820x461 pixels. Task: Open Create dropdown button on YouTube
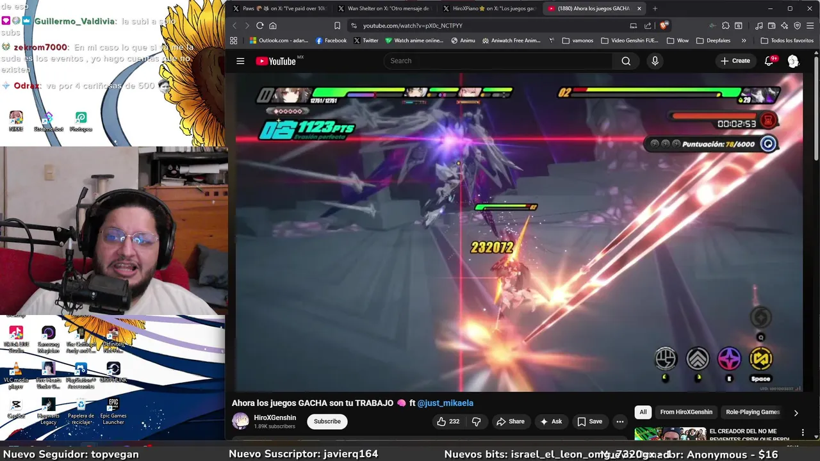pos(735,61)
